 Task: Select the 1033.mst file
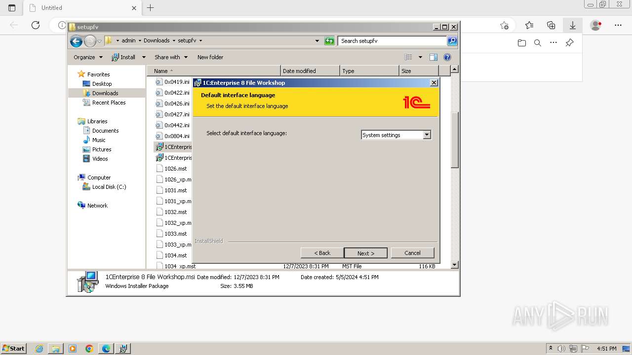tap(172, 234)
